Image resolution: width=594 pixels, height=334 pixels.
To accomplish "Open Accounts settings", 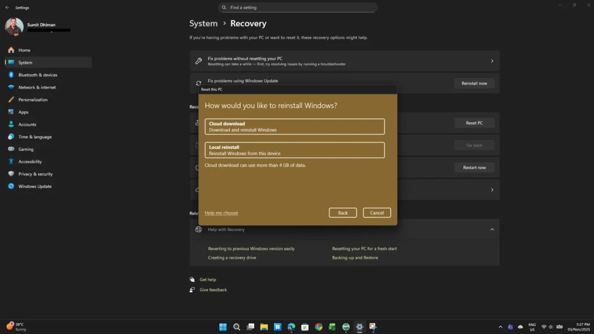I will click(48, 124).
